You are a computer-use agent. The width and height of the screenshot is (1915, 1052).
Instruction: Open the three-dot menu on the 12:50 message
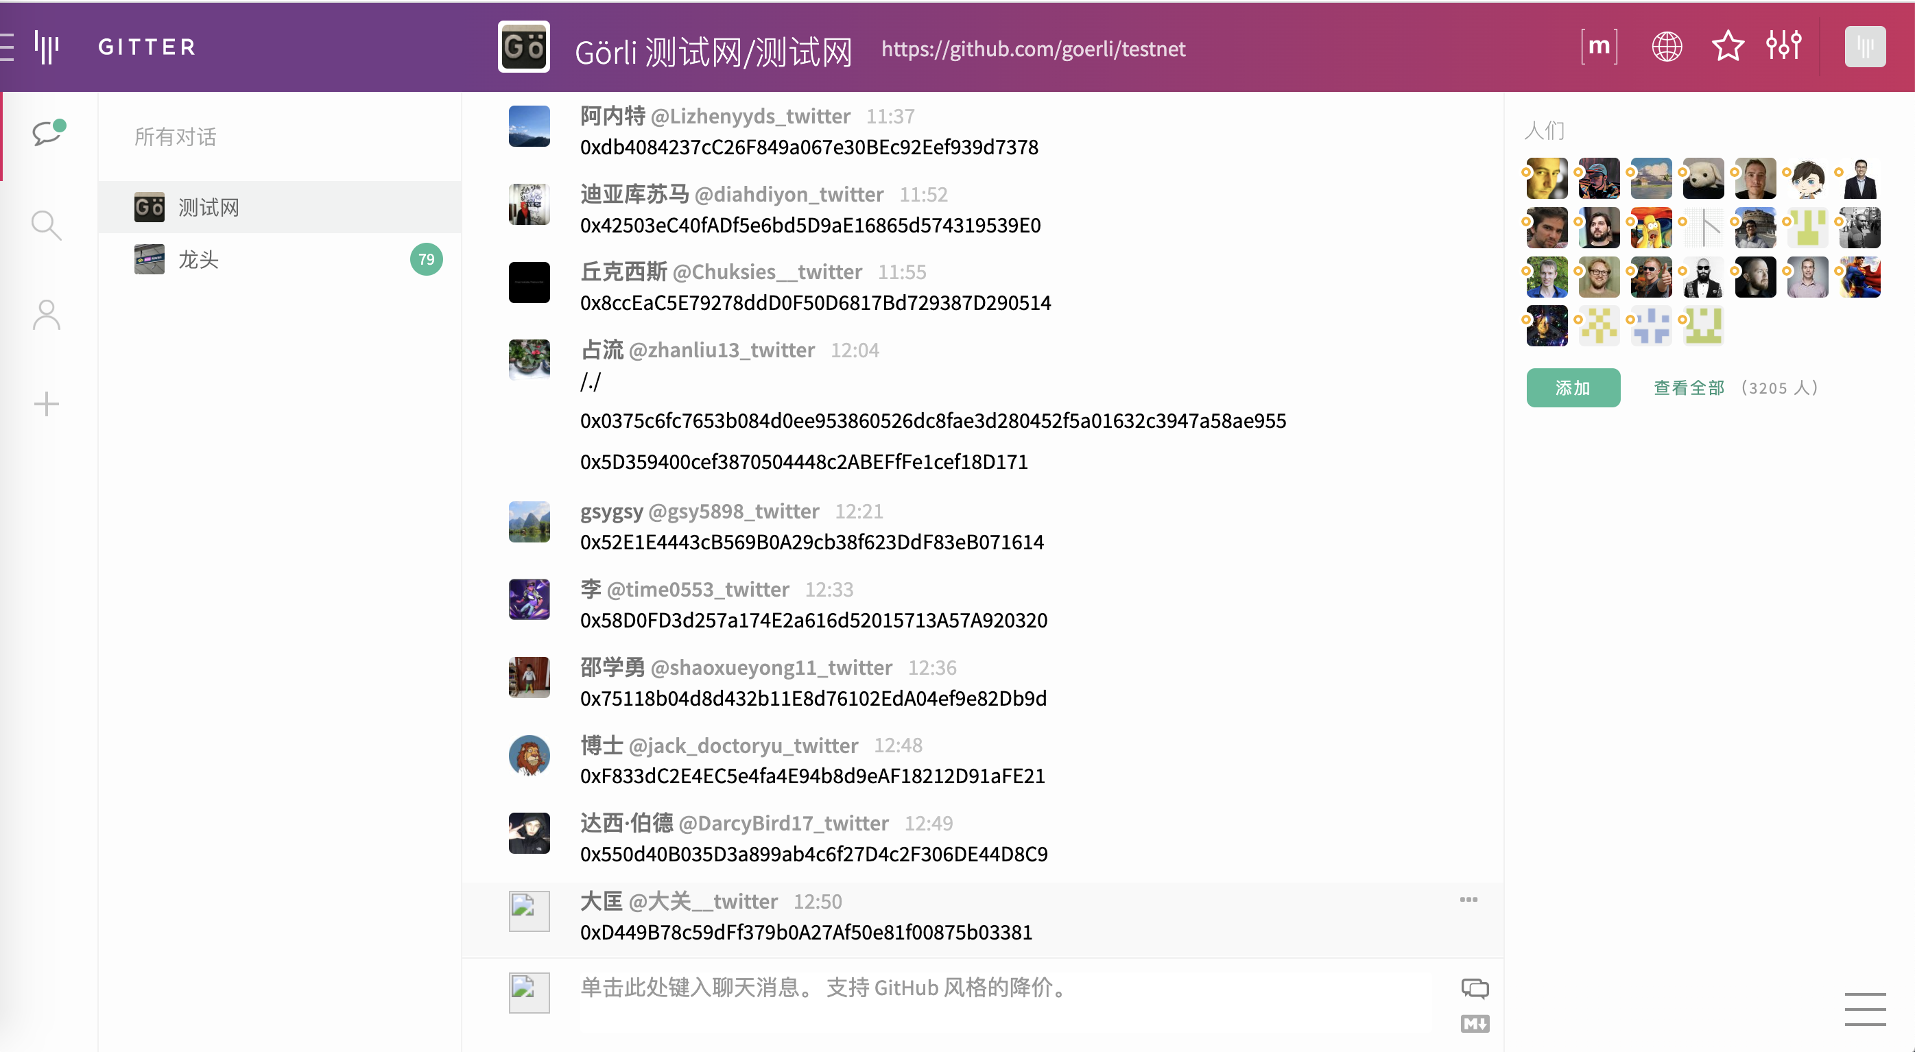pyautogui.click(x=1468, y=900)
